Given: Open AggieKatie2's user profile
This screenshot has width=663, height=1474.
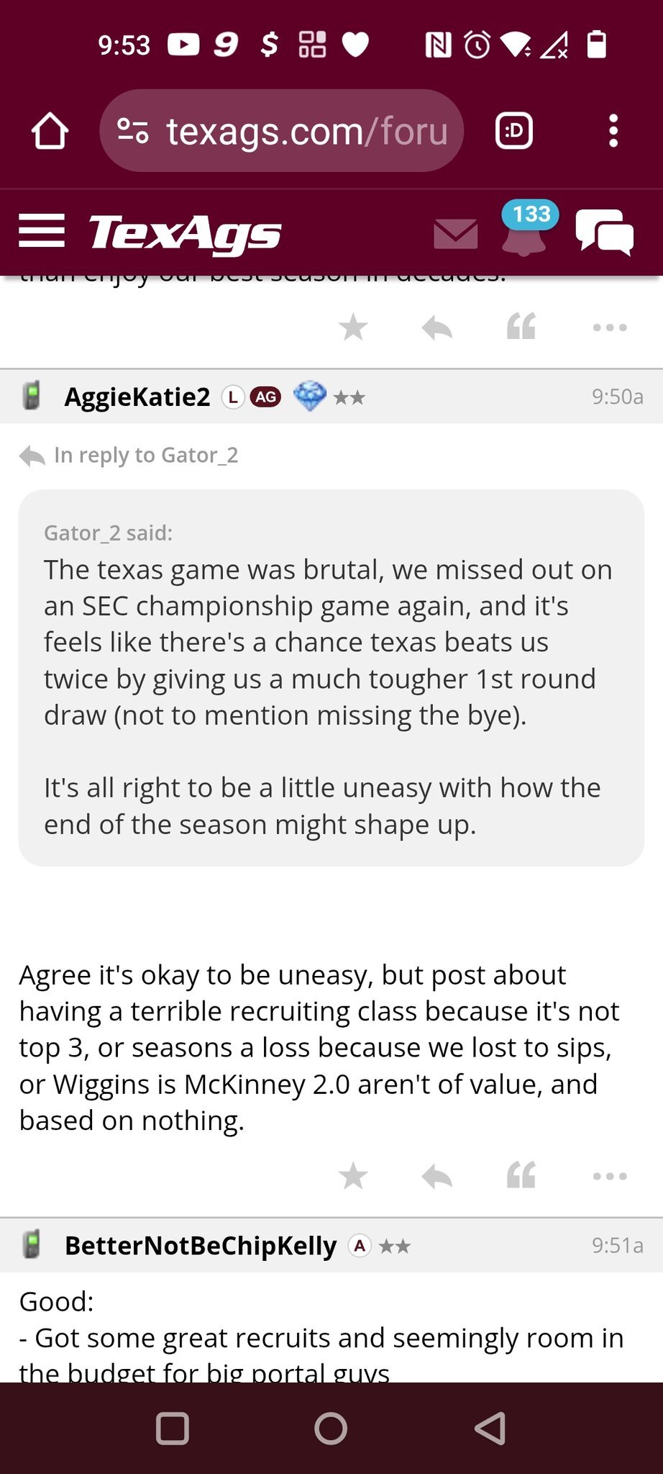Looking at the screenshot, I should (137, 397).
